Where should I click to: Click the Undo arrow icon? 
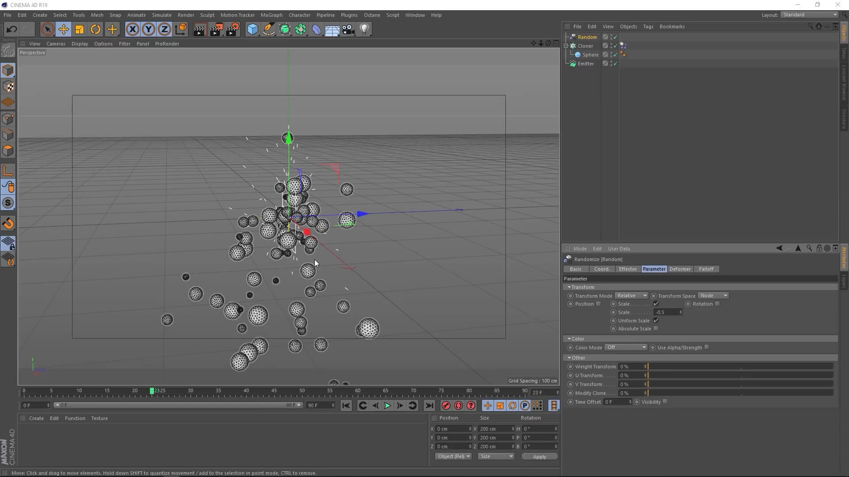(12, 30)
